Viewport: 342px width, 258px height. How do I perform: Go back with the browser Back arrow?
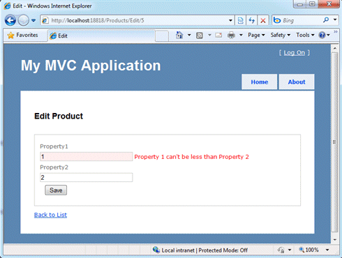10,20
